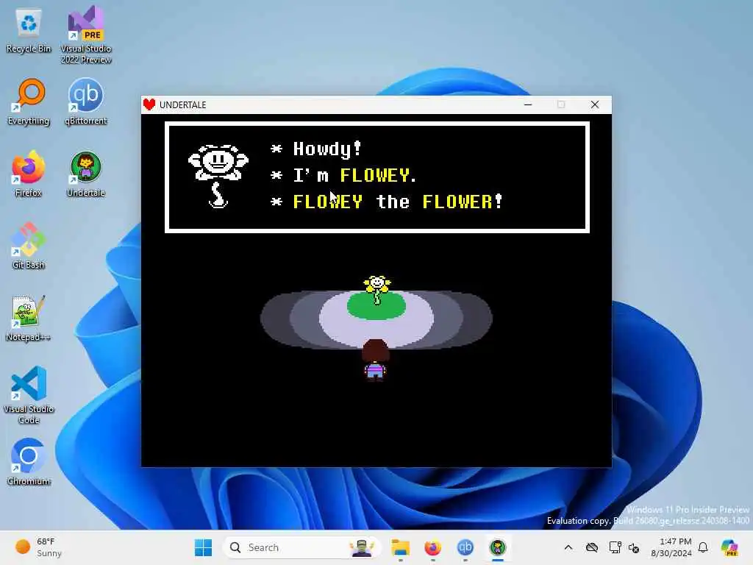Click the taskbar Search box
Image resolution: width=753 pixels, height=565 pixels.
pos(301,547)
